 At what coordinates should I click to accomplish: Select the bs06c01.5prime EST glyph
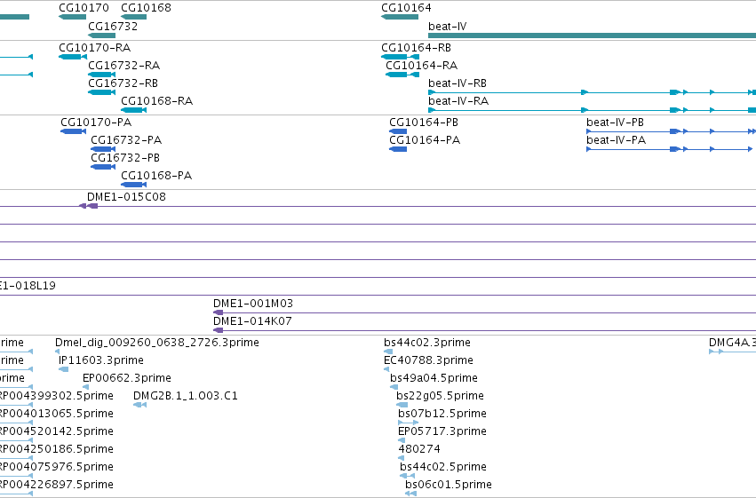(410, 494)
